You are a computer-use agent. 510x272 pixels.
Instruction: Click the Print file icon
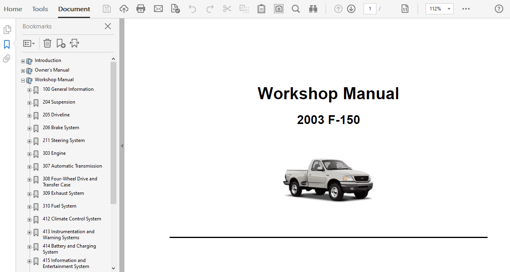click(x=141, y=9)
